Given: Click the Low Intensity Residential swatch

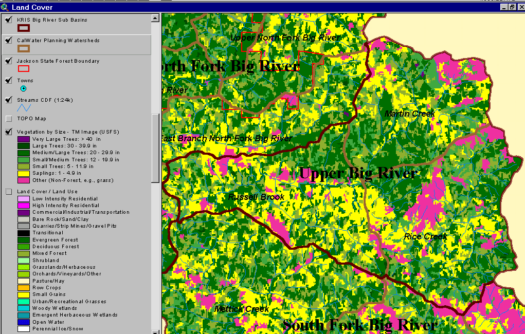Looking at the screenshot, I should 24,199.
